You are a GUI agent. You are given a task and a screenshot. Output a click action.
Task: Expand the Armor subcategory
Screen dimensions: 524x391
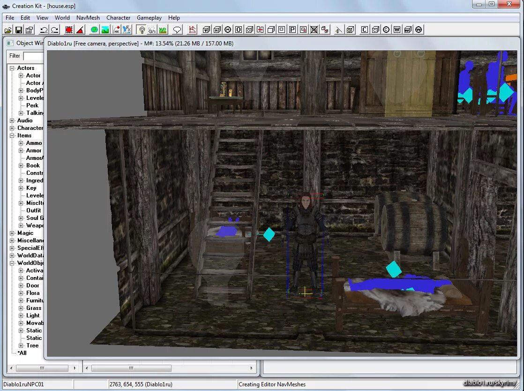coord(21,150)
